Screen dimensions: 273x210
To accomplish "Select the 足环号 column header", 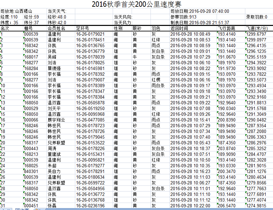I will pyautogui.click(x=83, y=28).
